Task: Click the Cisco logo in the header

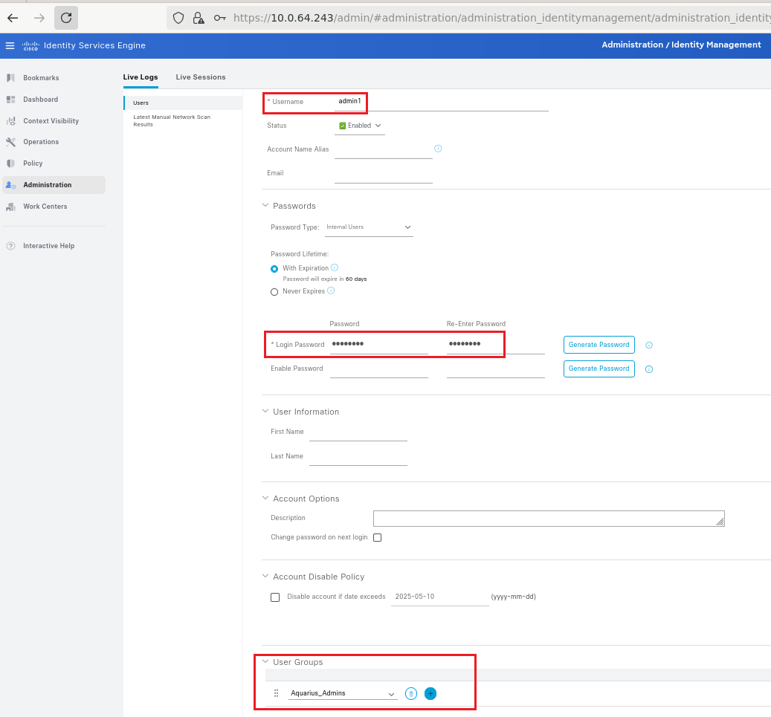Action: pyautogui.click(x=30, y=46)
